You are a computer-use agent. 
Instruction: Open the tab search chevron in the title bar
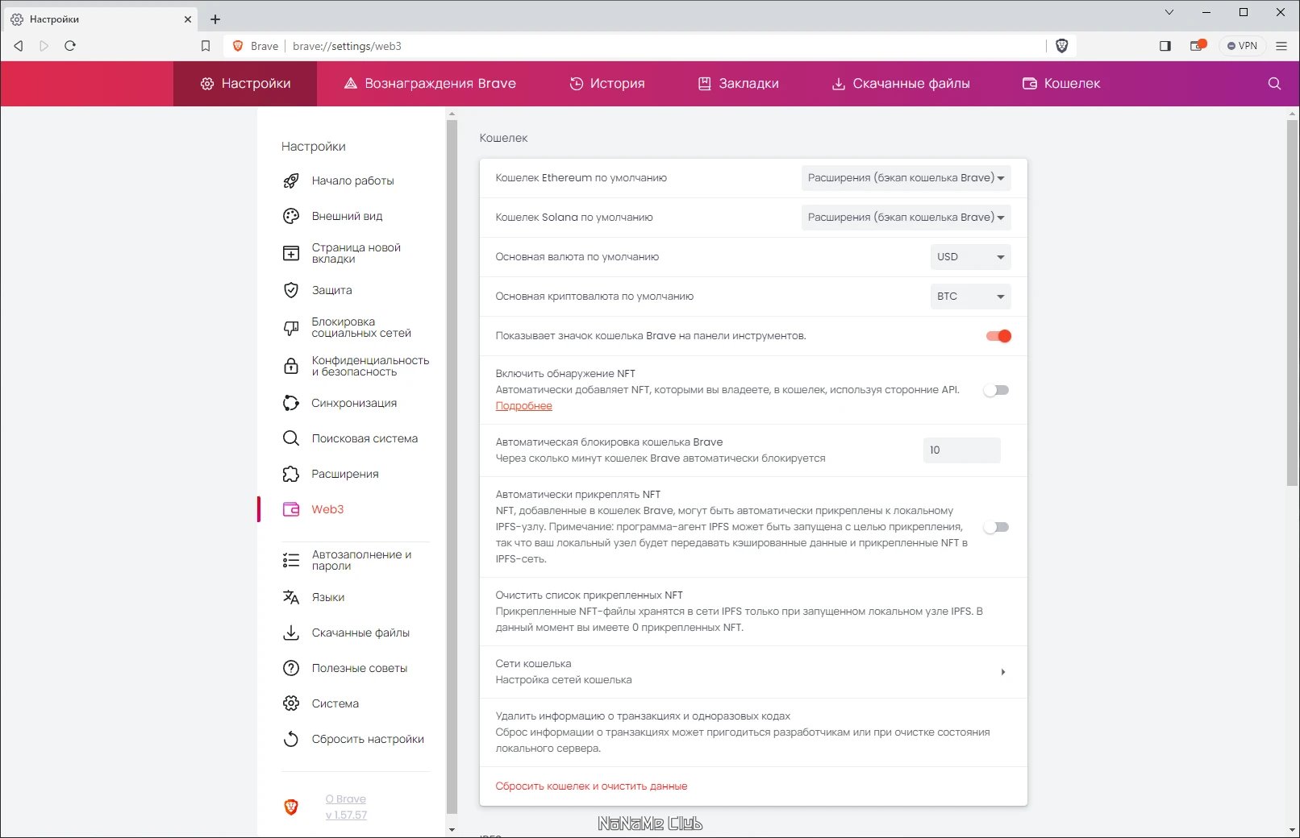(1169, 12)
